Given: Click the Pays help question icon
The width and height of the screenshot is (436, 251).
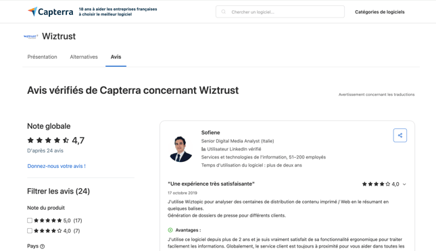Looking at the screenshot, I should click(x=43, y=246).
